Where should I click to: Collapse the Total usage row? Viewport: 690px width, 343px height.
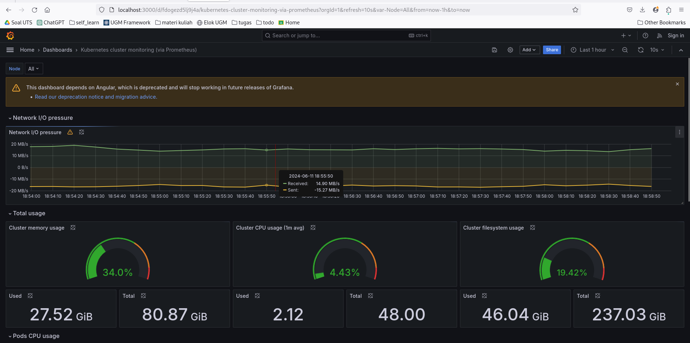pos(27,213)
